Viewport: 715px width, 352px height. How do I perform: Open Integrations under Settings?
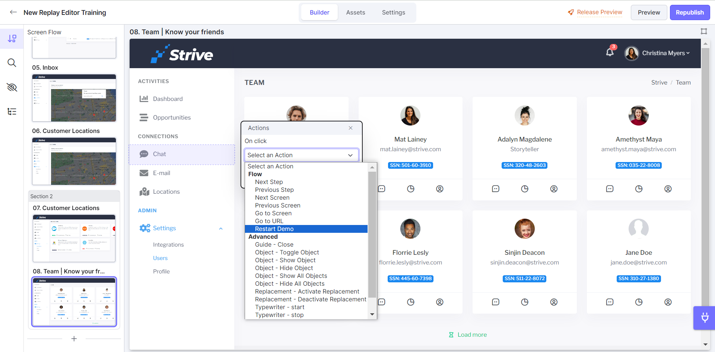(168, 245)
